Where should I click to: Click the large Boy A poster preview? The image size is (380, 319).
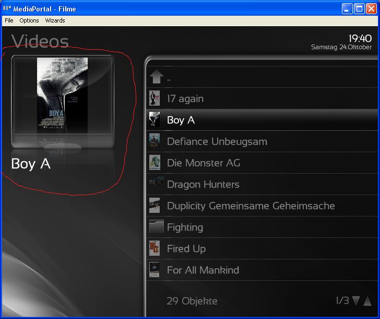(62, 95)
